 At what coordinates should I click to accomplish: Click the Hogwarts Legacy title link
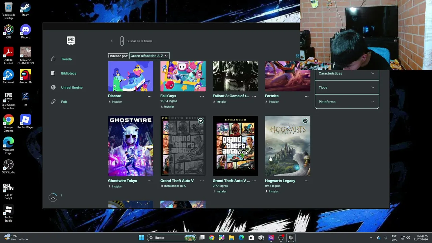pyautogui.click(x=280, y=181)
